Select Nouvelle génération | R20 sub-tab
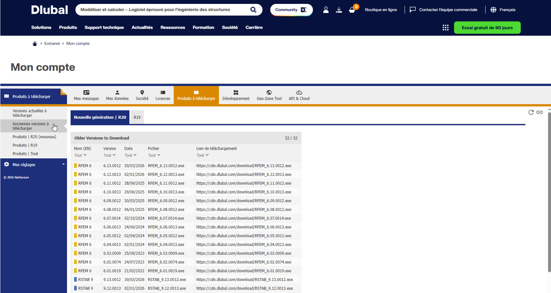 (100, 117)
